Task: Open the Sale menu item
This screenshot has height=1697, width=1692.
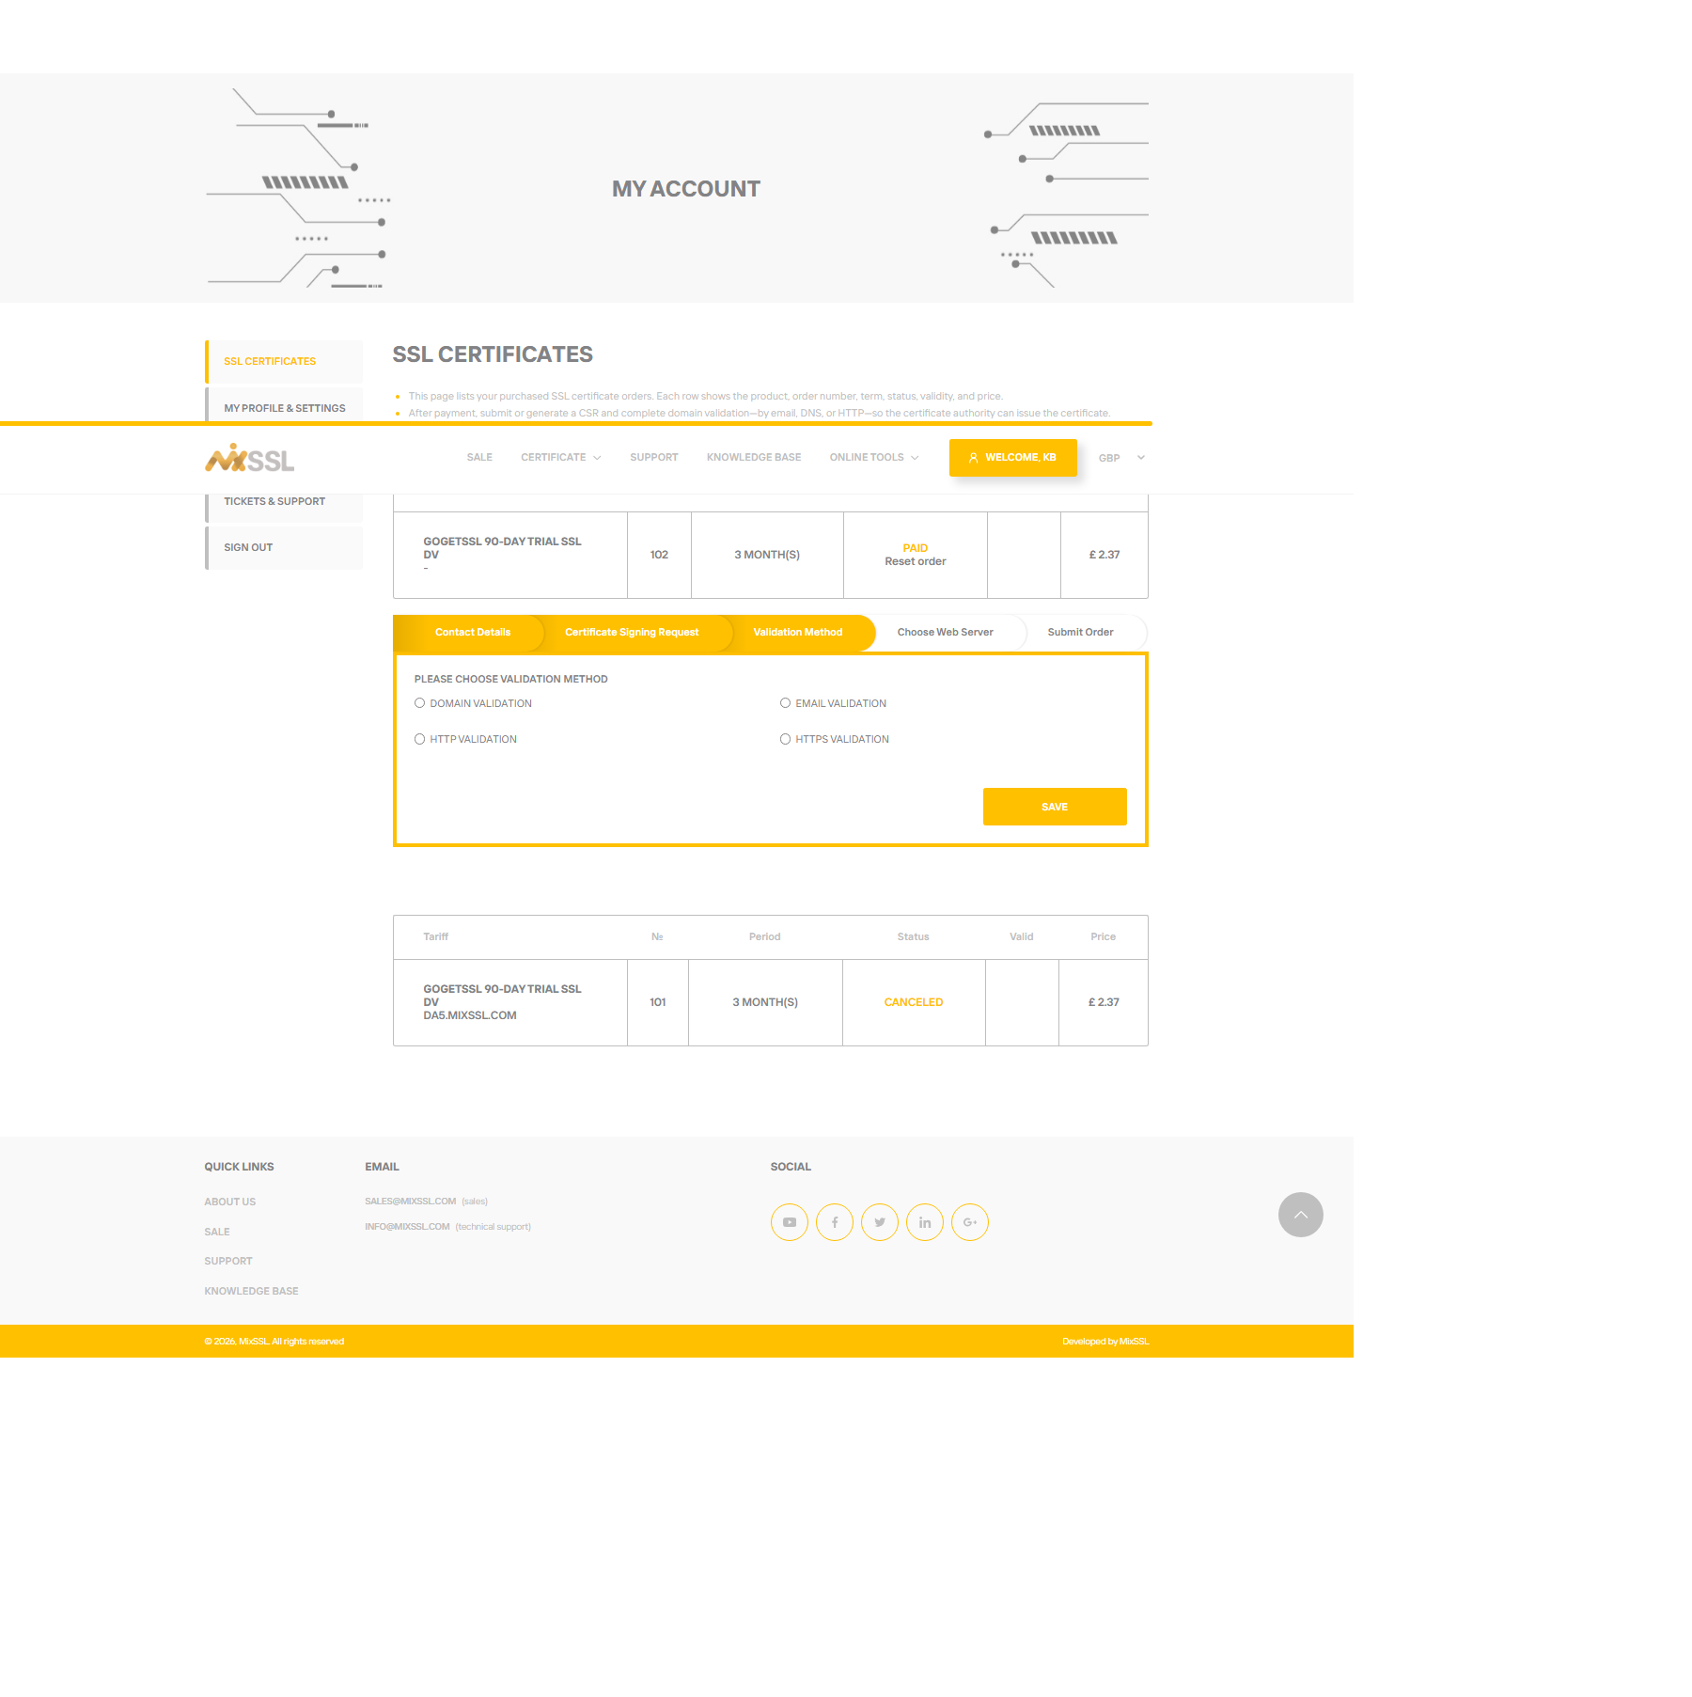Action: coord(479,458)
